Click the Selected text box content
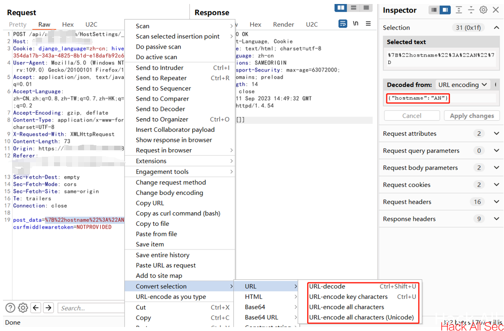504x331 pixels. pyautogui.click(x=441, y=59)
